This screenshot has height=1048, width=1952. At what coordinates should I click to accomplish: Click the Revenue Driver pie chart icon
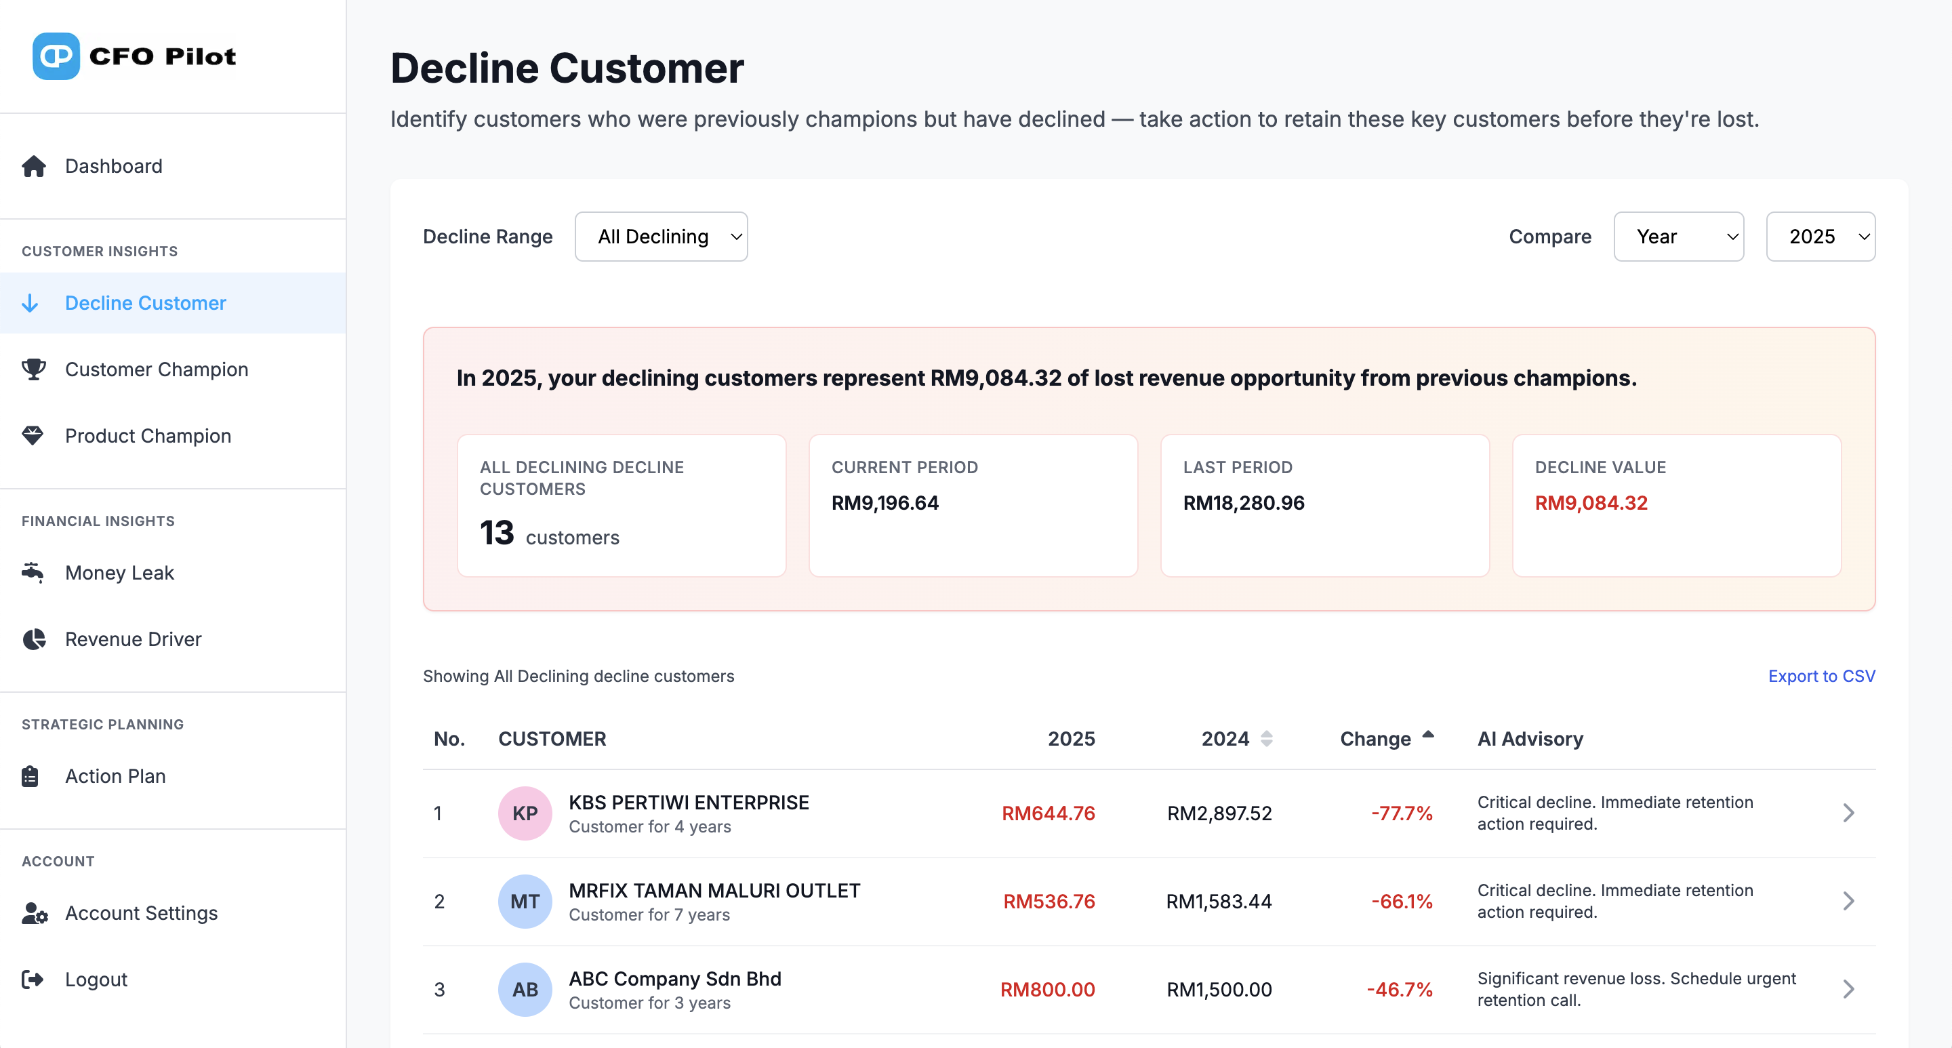[x=33, y=639]
